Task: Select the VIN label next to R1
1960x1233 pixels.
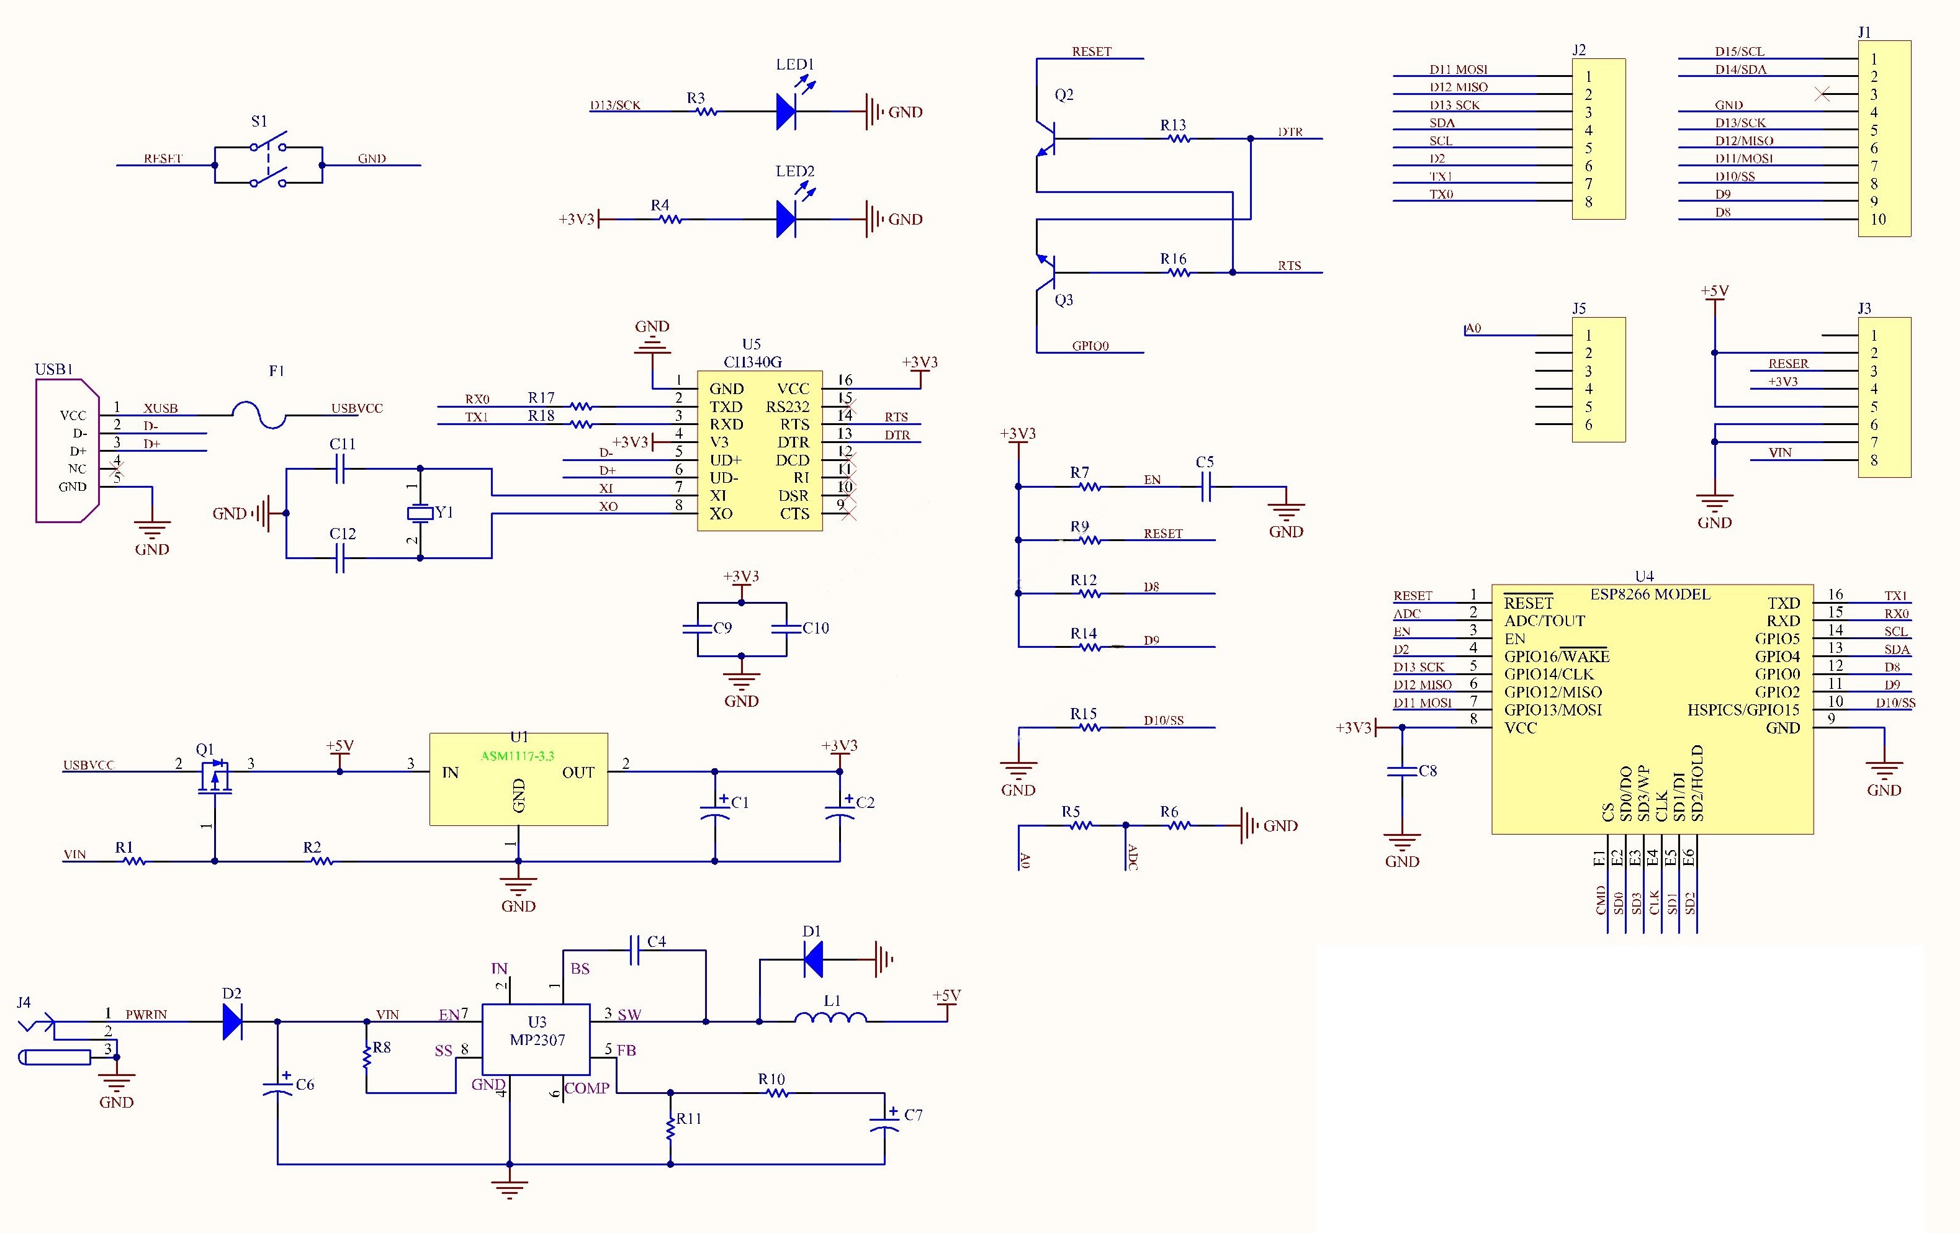Action: coord(75,854)
